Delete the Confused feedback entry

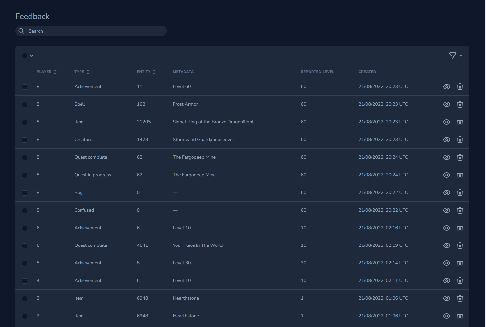point(460,210)
